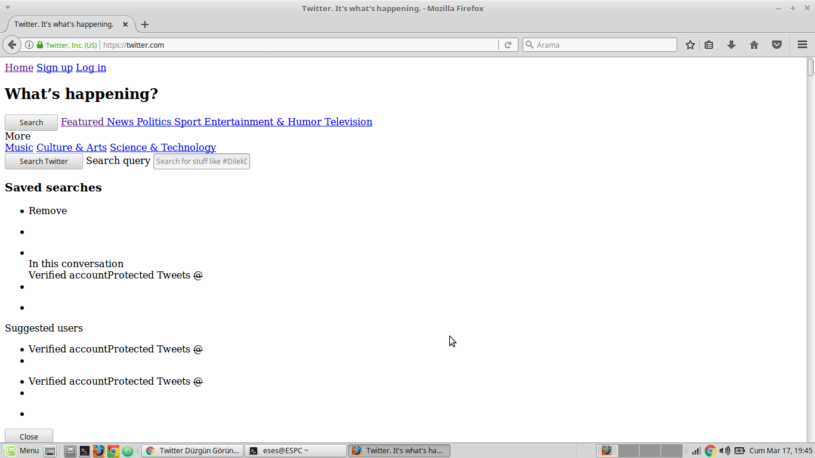Screen dimensions: 815x458
Task: Launch the file manager from the panel
Action: tap(70, 451)
